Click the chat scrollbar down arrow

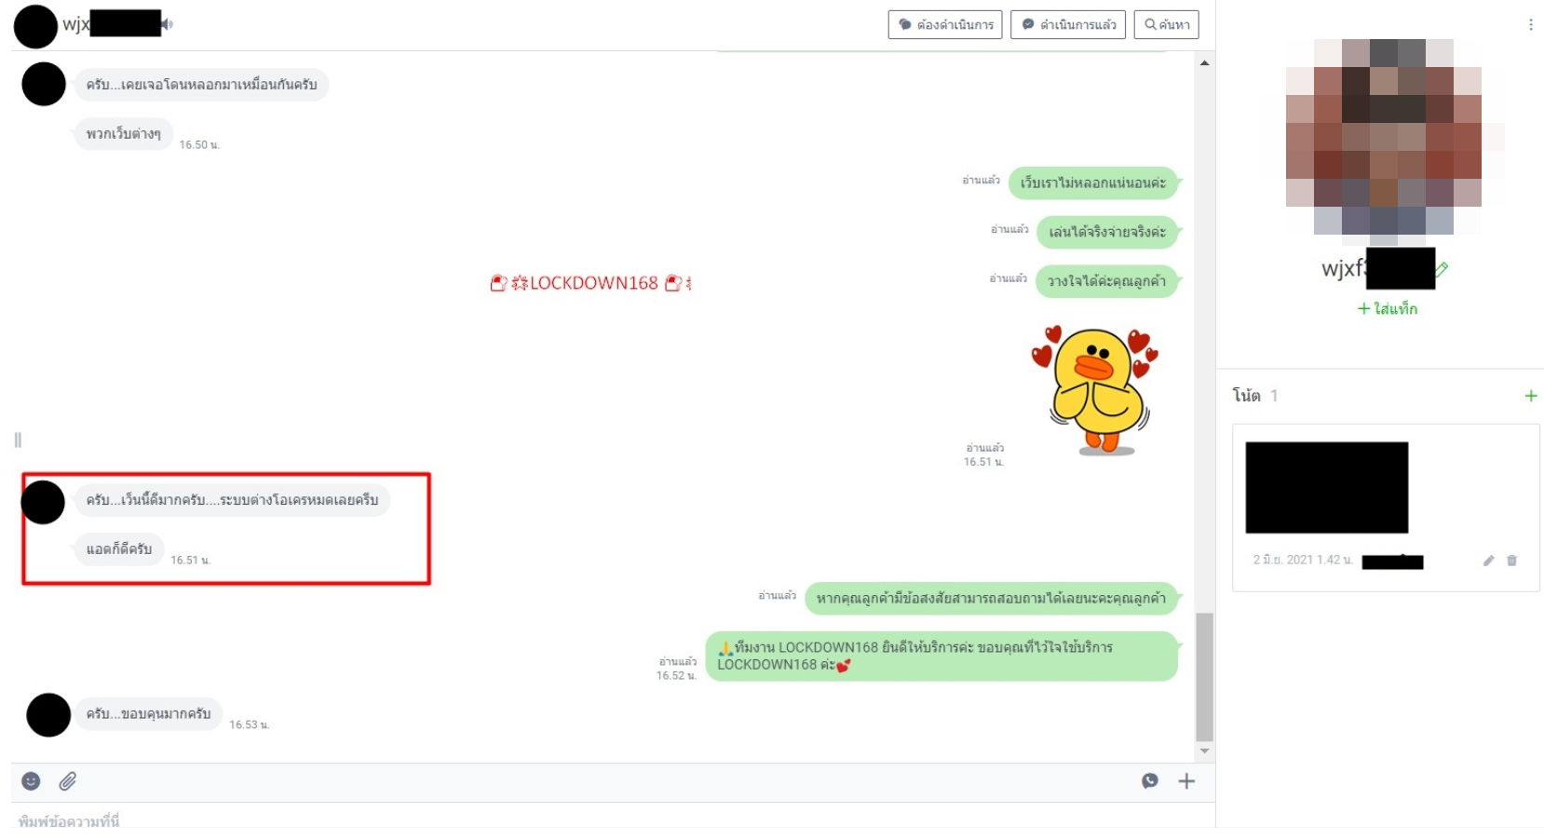pos(1204,751)
